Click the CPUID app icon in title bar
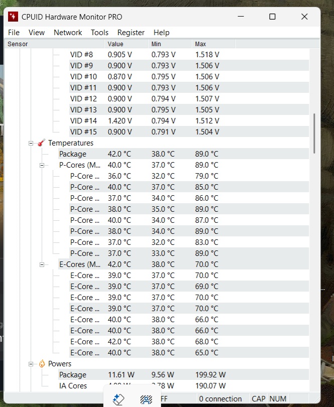Screen dimensions: 334x407 click(x=13, y=17)
